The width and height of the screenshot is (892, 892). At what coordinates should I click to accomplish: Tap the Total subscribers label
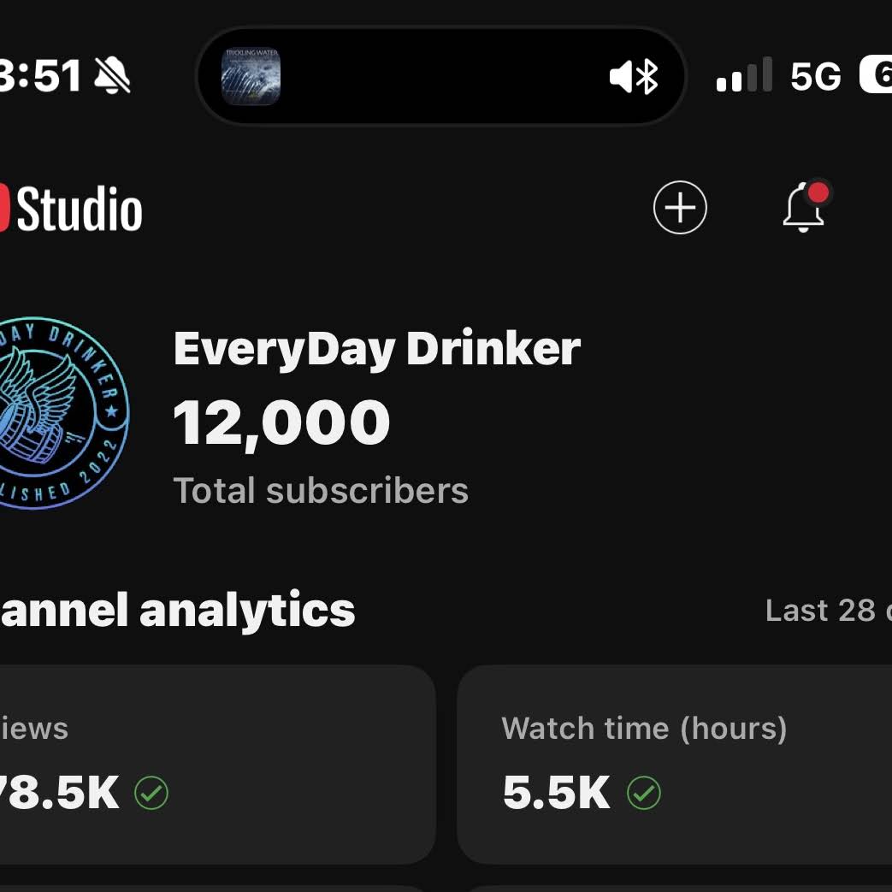[x=321, y=491]
